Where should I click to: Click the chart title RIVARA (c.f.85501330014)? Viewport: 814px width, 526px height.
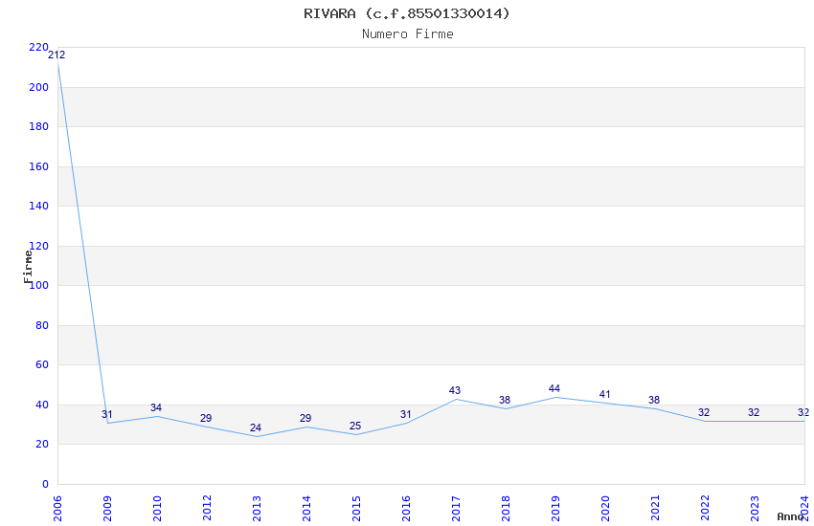pos(407,13)
